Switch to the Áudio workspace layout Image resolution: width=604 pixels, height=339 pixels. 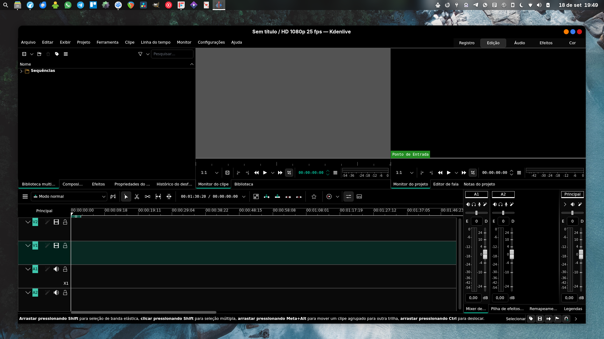tap(519, 43)
